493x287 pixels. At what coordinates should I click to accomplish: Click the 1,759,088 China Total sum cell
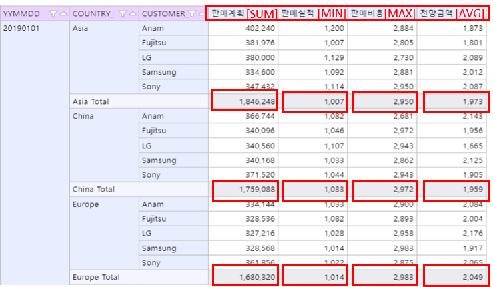243,189
